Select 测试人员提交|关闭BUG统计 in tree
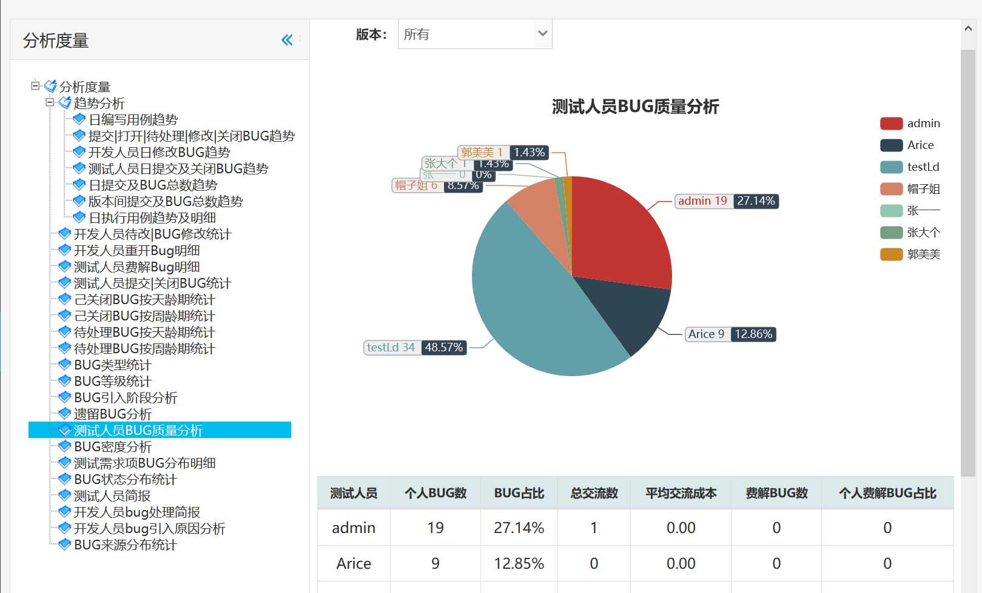This screenshot has height=593, width=982. (152, 283)
